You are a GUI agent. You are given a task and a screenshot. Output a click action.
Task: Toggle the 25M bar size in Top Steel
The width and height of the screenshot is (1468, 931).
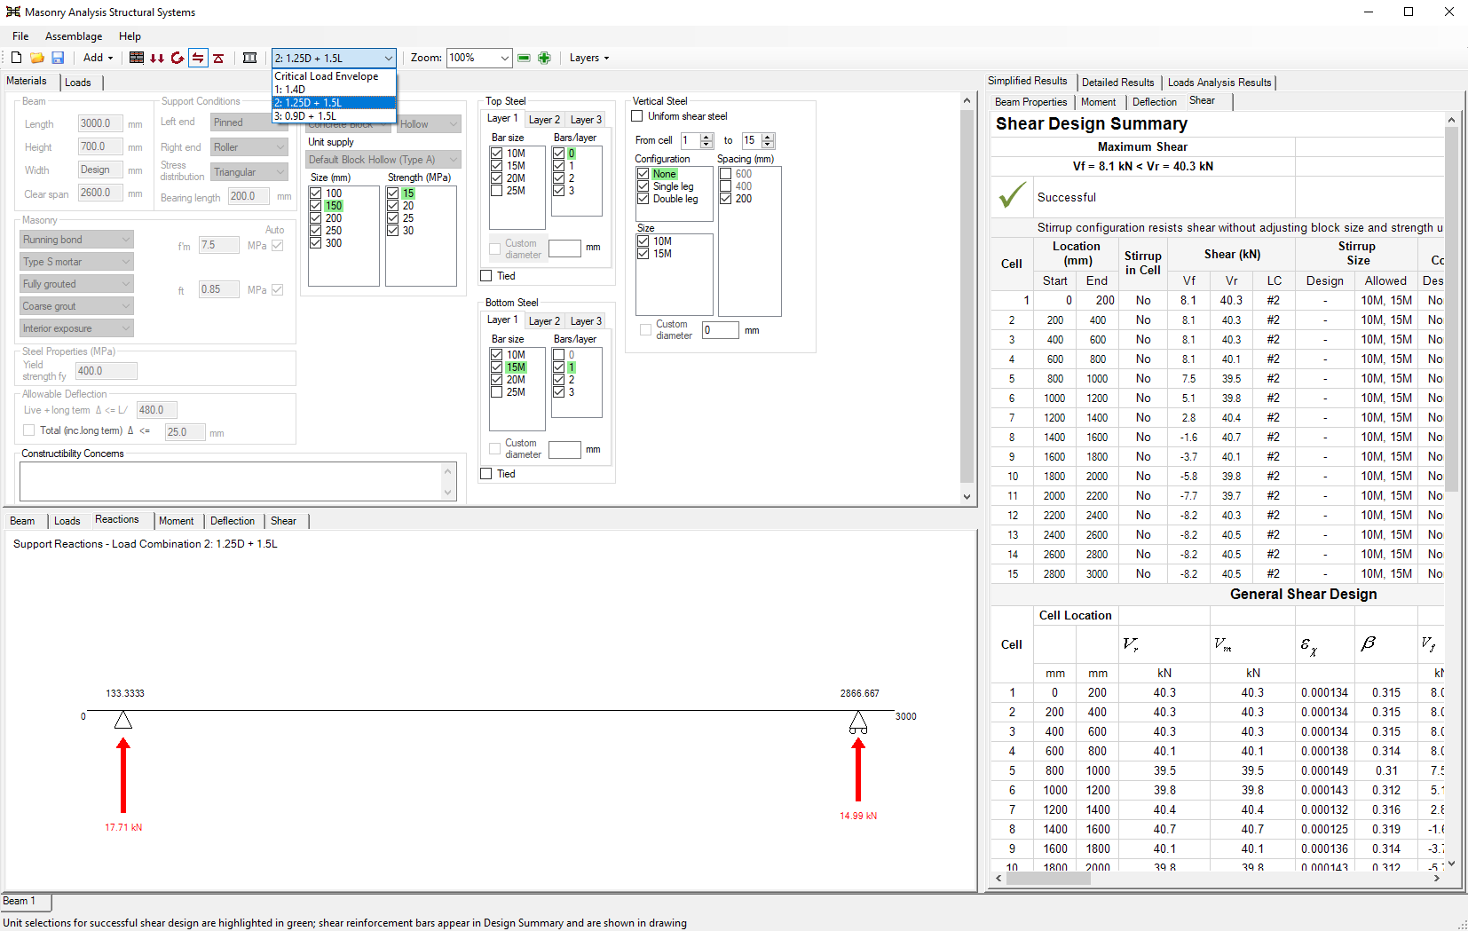tap(497, 191)
